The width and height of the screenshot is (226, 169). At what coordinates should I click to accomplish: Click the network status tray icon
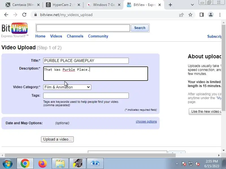(190, 164)
